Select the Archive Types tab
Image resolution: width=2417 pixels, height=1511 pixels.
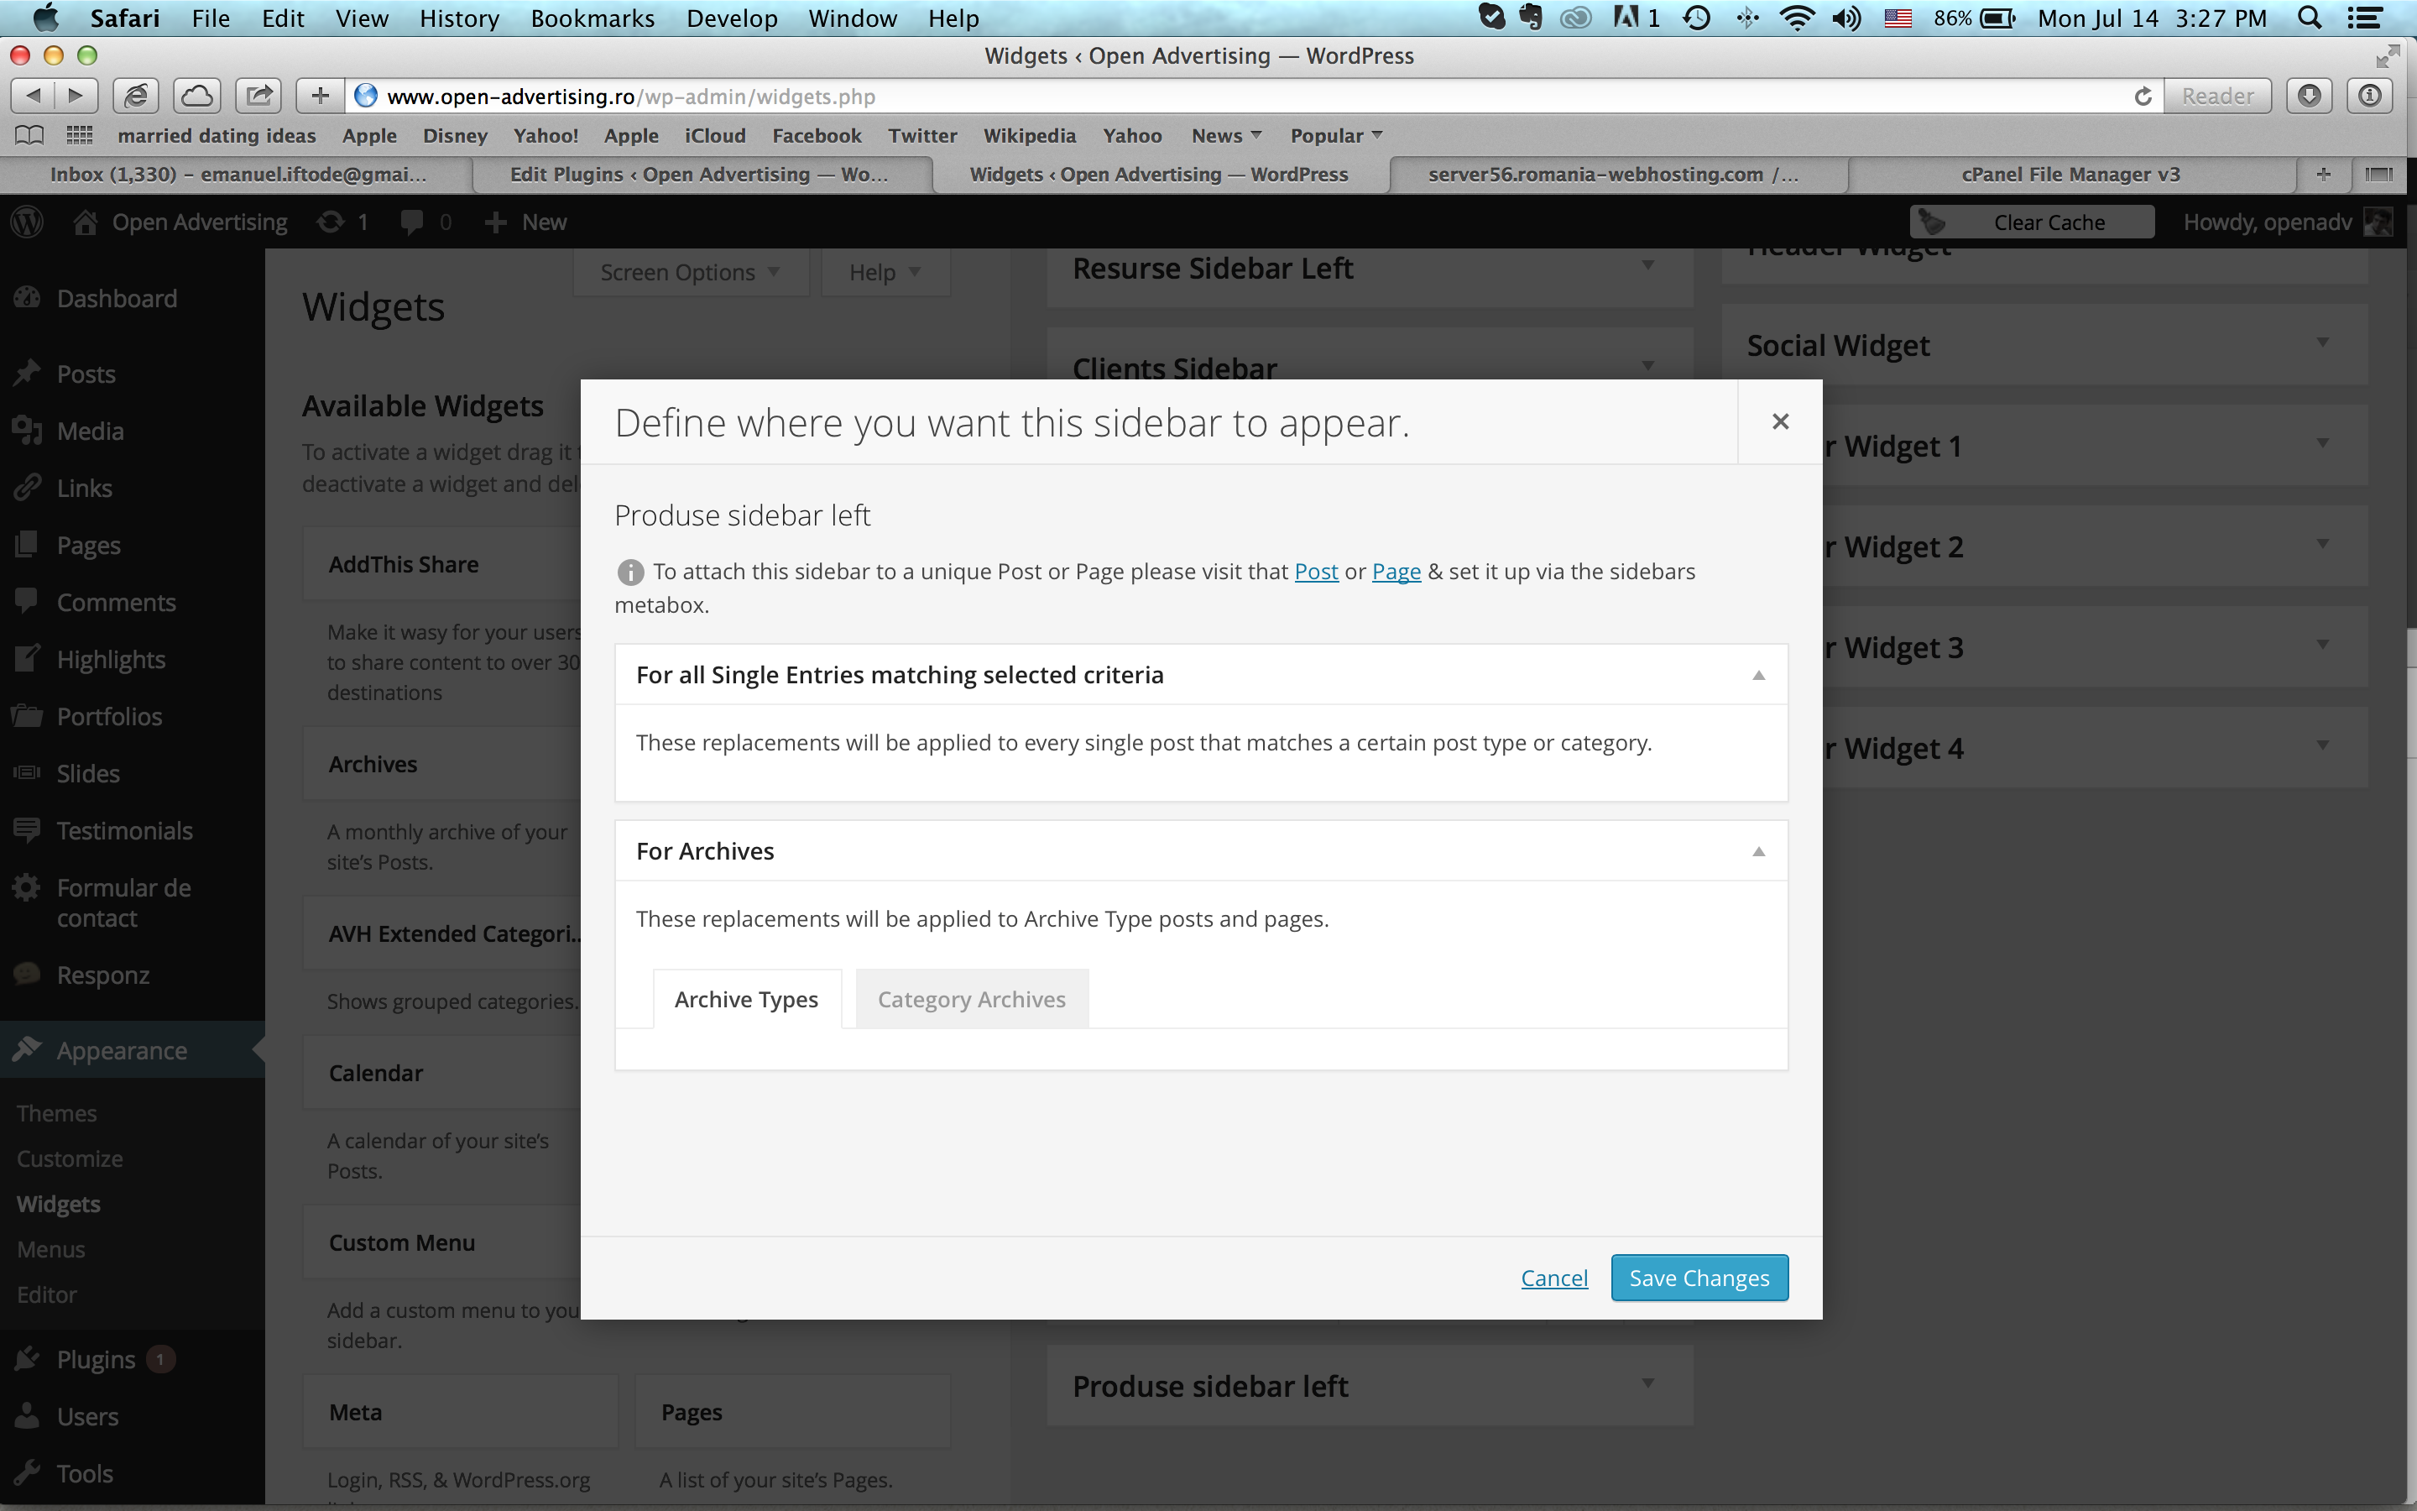point(746,999)
